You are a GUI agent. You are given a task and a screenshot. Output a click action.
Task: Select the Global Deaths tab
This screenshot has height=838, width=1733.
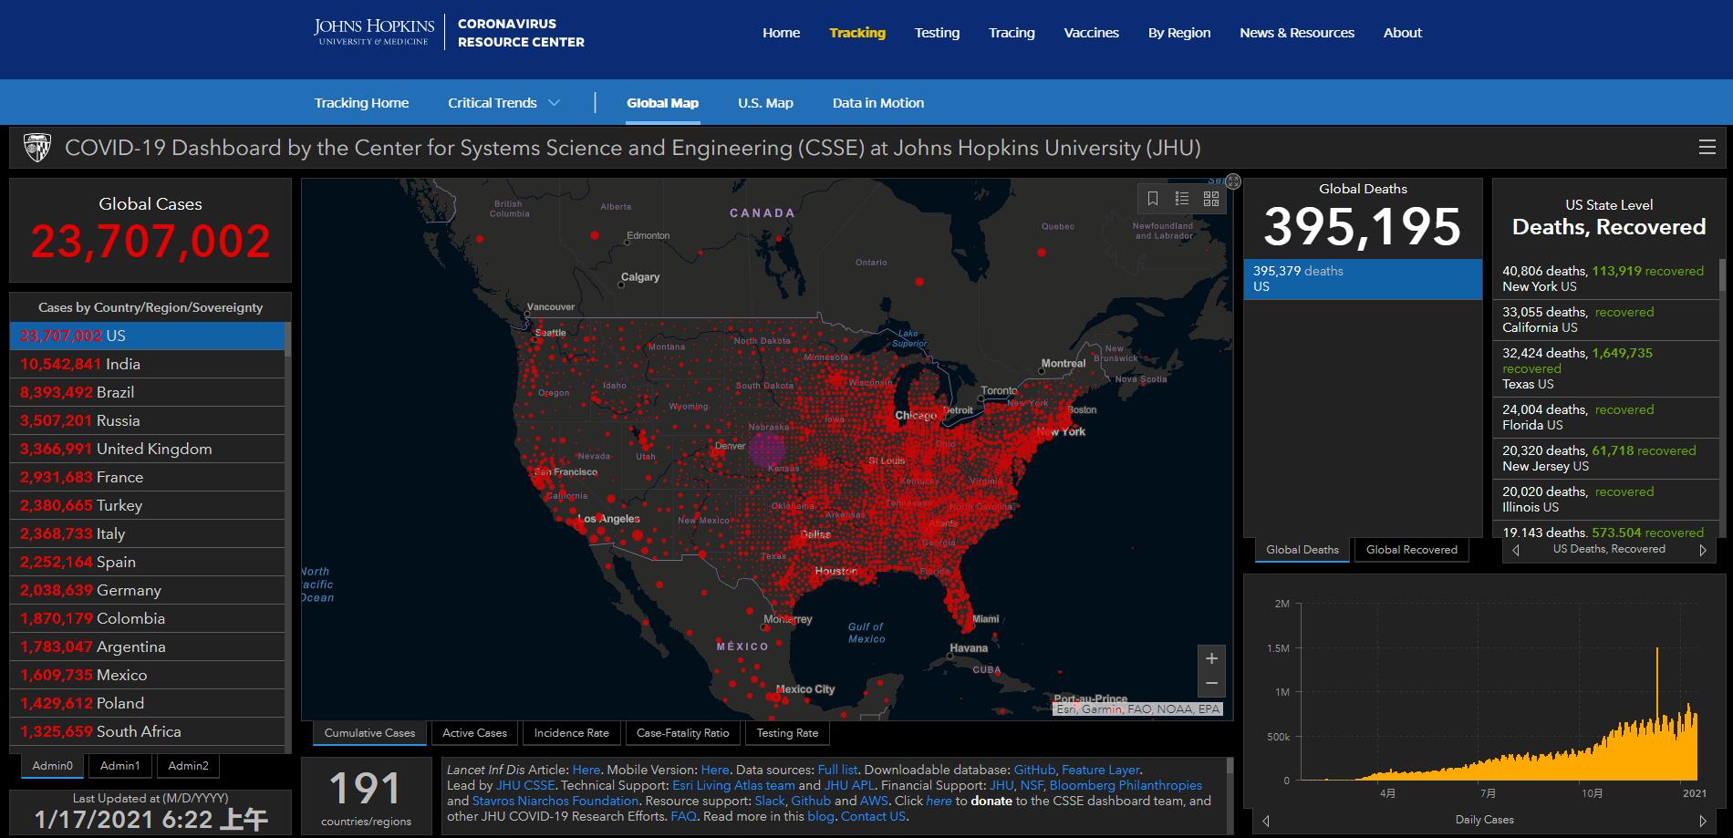tap(1302, 550)
